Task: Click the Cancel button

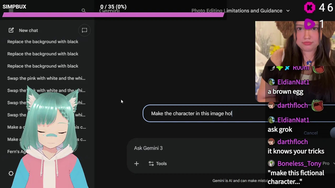Action: coord(311,133)
